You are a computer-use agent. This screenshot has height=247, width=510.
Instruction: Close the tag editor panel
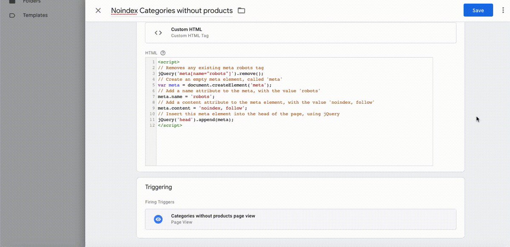pos(98,10)
